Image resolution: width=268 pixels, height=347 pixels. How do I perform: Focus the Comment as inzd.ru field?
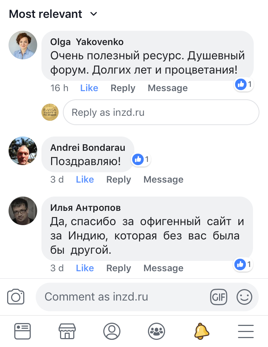121,297
